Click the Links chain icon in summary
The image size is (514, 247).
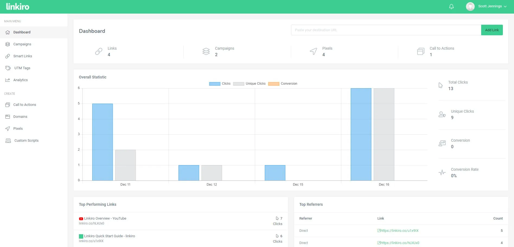[x=99, y=51]
